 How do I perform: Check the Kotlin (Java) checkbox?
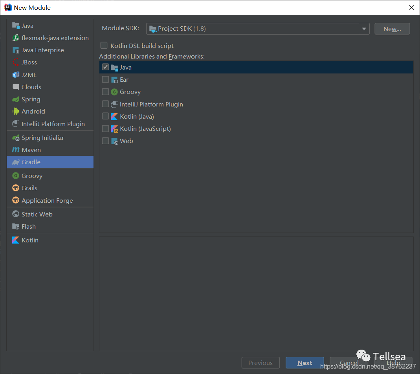106,116
